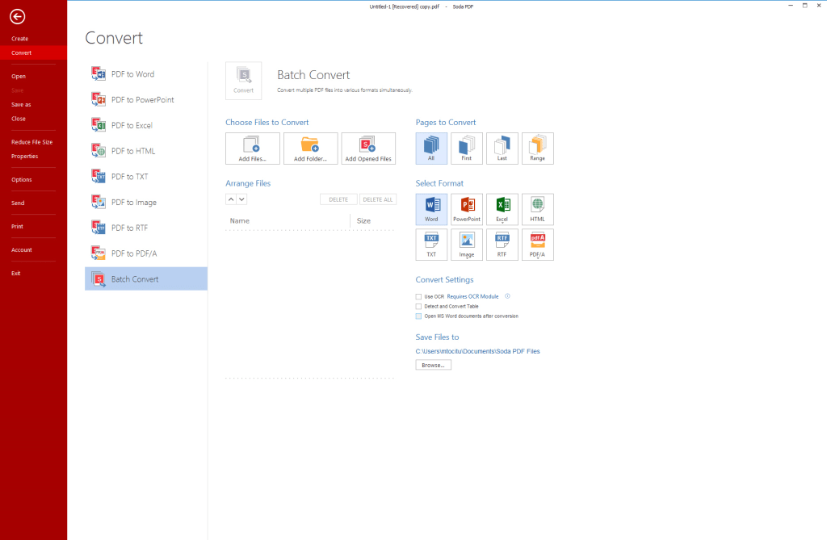Move file up in Arrange Files
The image size is (827, 540).
click(231, 199)
